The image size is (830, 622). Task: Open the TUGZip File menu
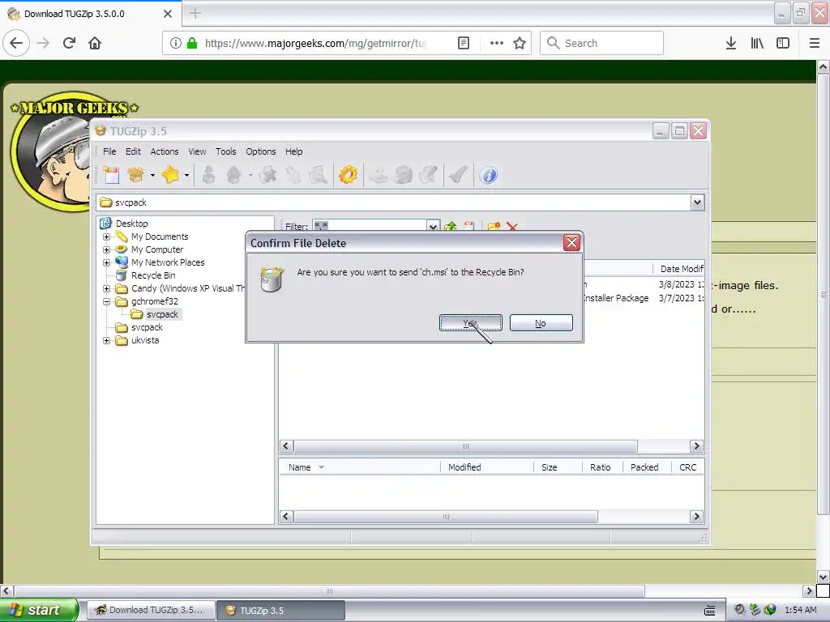click(109, 151)
